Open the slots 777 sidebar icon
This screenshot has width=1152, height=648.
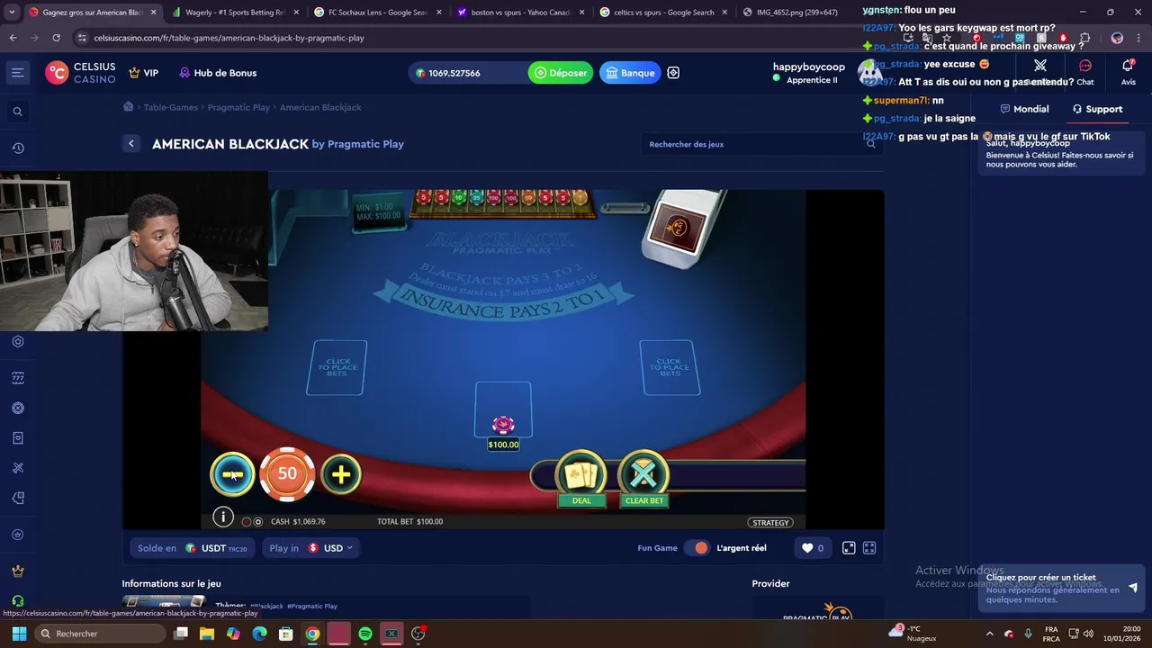[x=17, y=378]
